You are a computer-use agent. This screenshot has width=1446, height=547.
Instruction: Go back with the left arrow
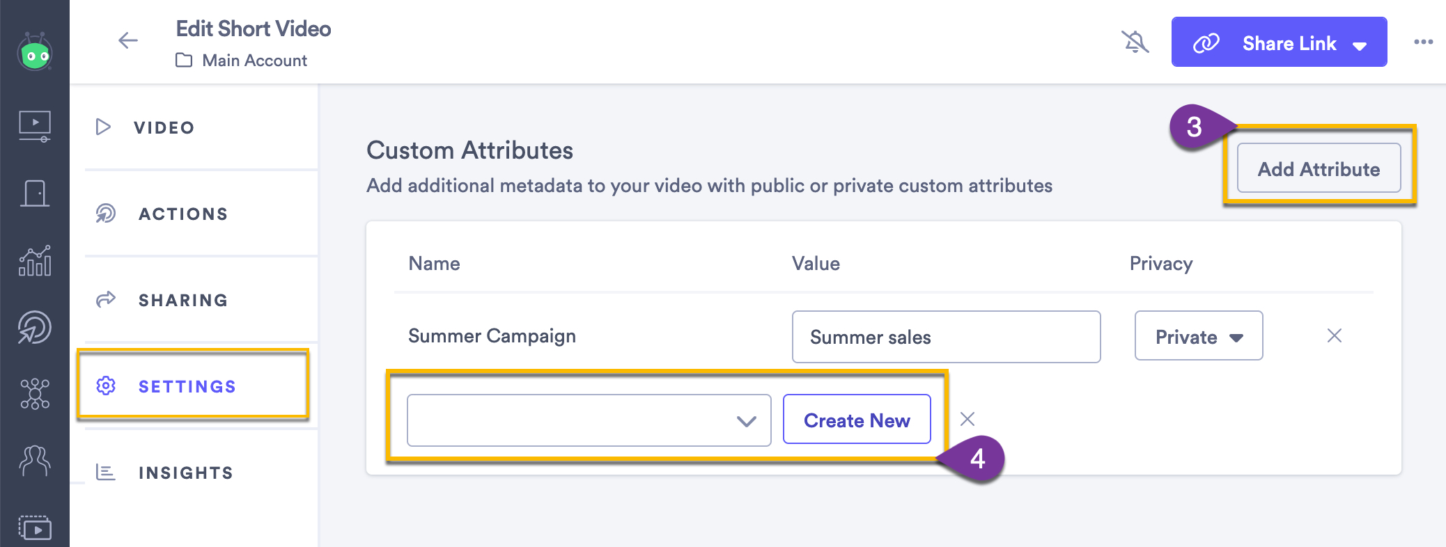[x=128, y=41]
